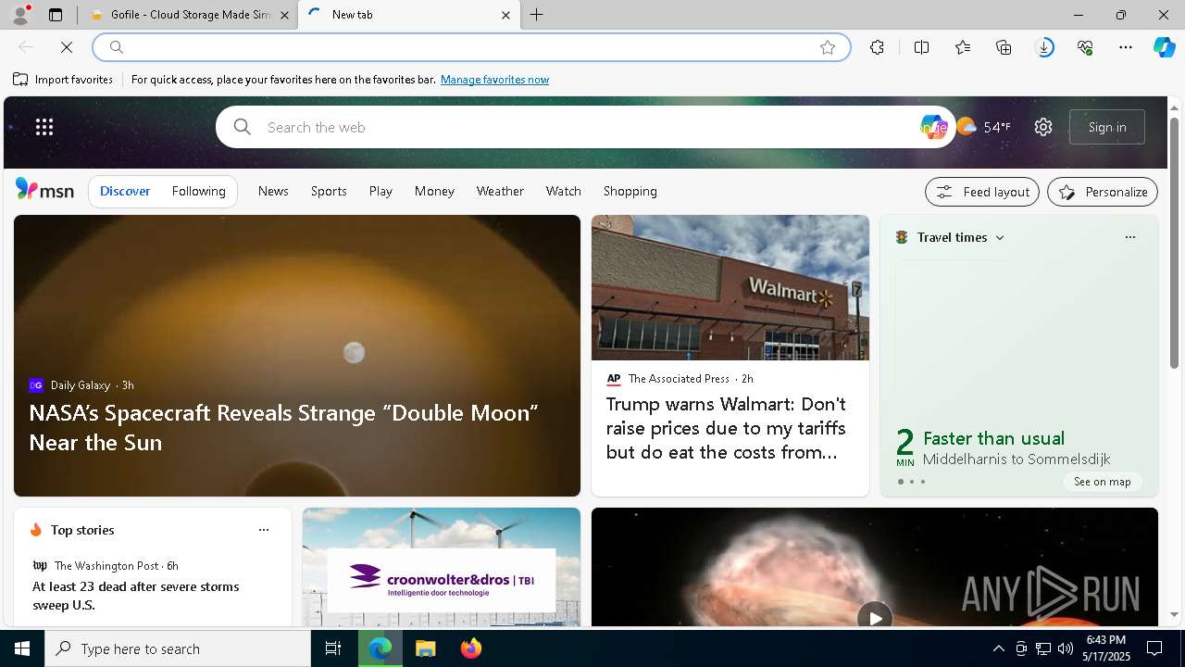Click Import favorites
Image resolution: width=1185 pixels, height=667 pixels.
63,80
